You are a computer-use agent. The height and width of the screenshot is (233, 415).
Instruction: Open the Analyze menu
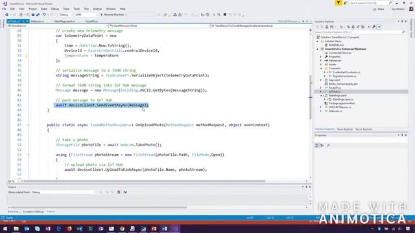click(97, 8)
